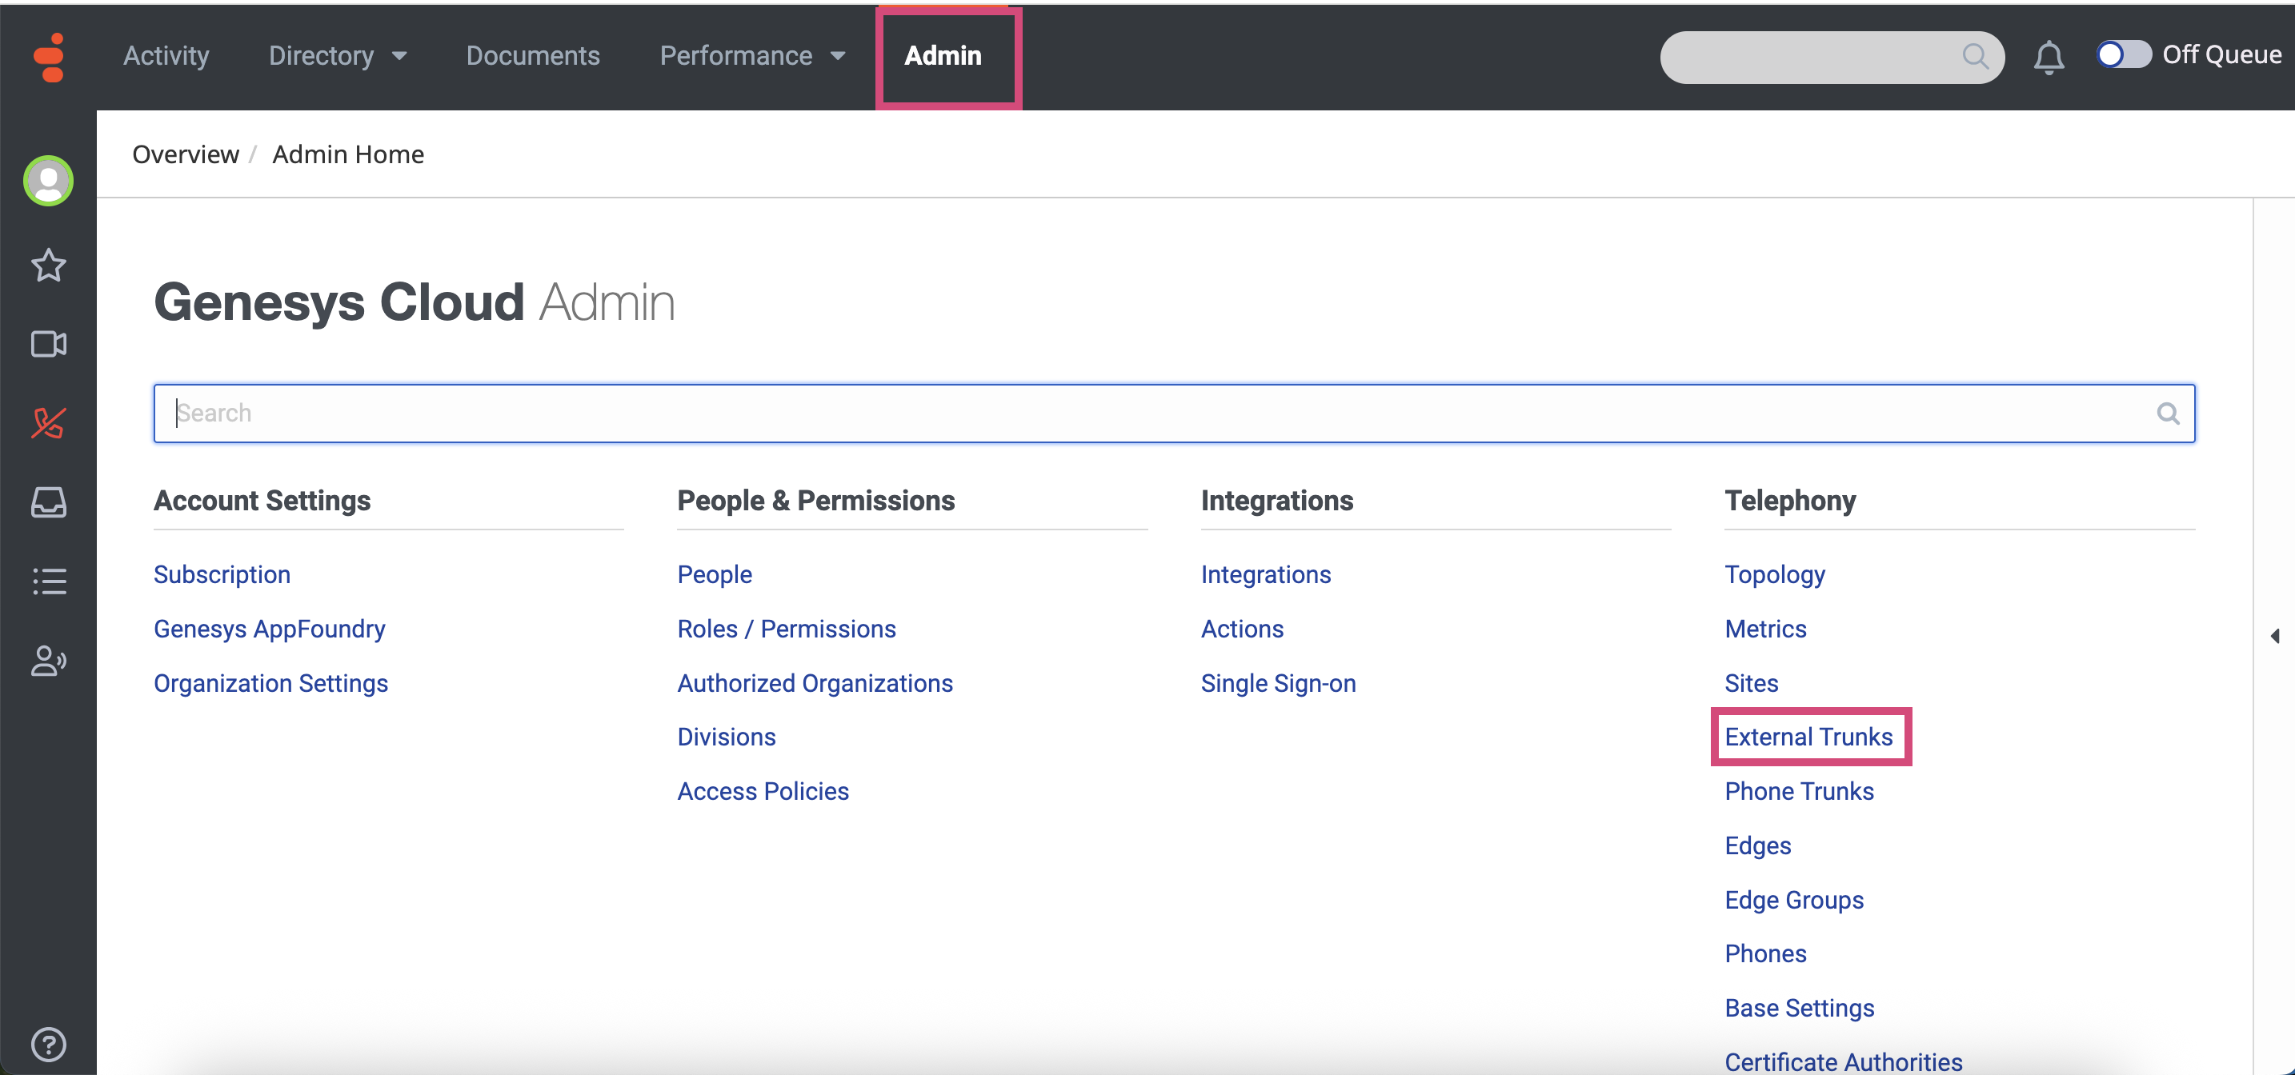This screenshot has height=1075, width=2295.
Task: Expand the Directory dropdown menu
Action: (x=337, y=56)
